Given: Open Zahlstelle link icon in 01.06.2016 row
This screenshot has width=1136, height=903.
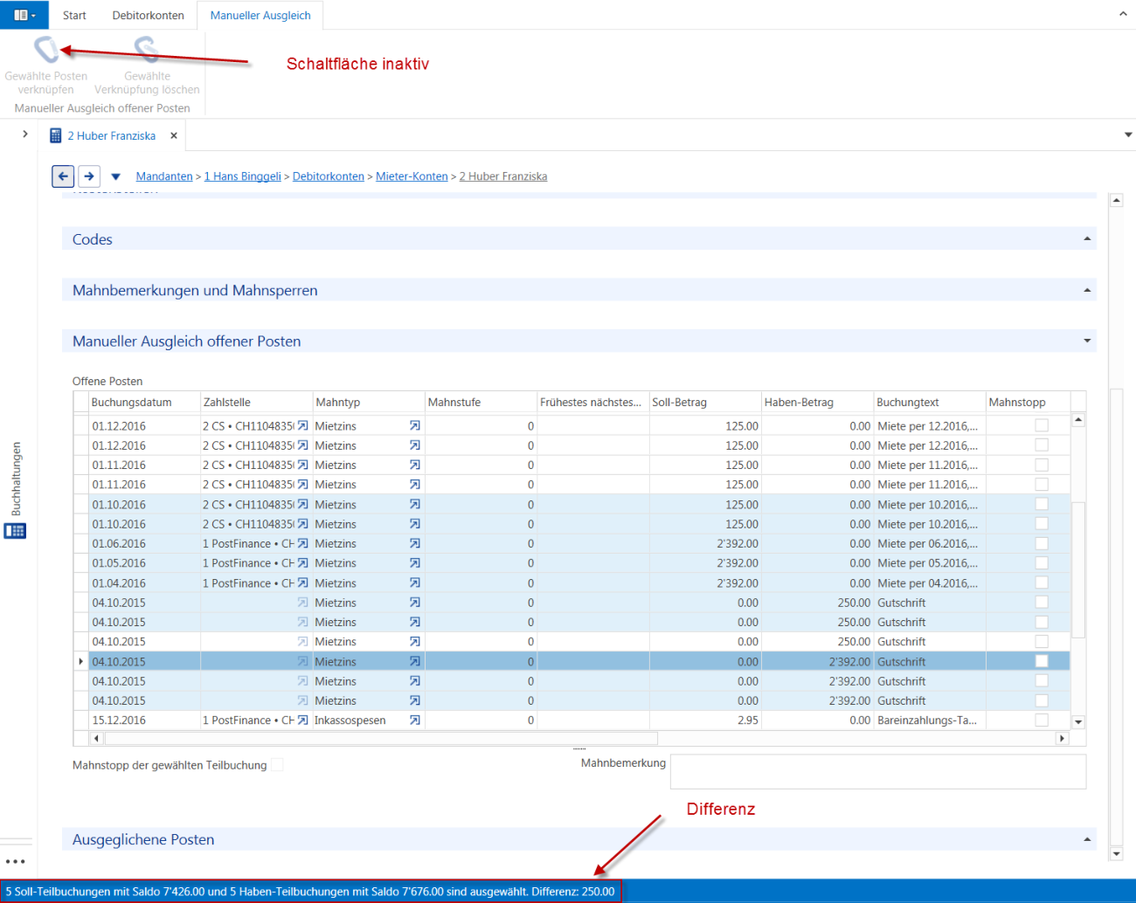Looking at the screenshot, I should pyautogui.click(x=302, y=543).
